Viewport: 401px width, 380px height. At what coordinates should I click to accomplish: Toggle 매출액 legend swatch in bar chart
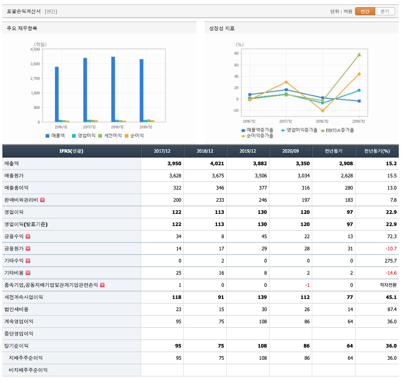click(47, 136)
